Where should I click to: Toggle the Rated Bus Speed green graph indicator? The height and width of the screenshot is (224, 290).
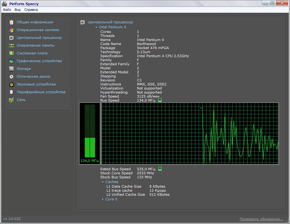160,169
